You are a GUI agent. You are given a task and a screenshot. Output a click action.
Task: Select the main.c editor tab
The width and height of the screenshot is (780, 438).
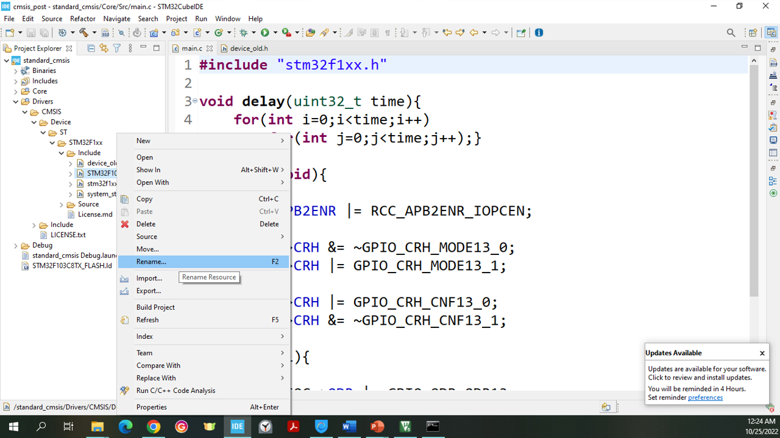192,48
